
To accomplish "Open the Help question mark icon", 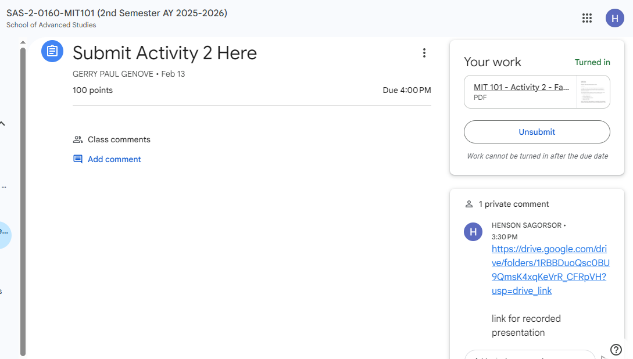I will (x=616, y=349).
